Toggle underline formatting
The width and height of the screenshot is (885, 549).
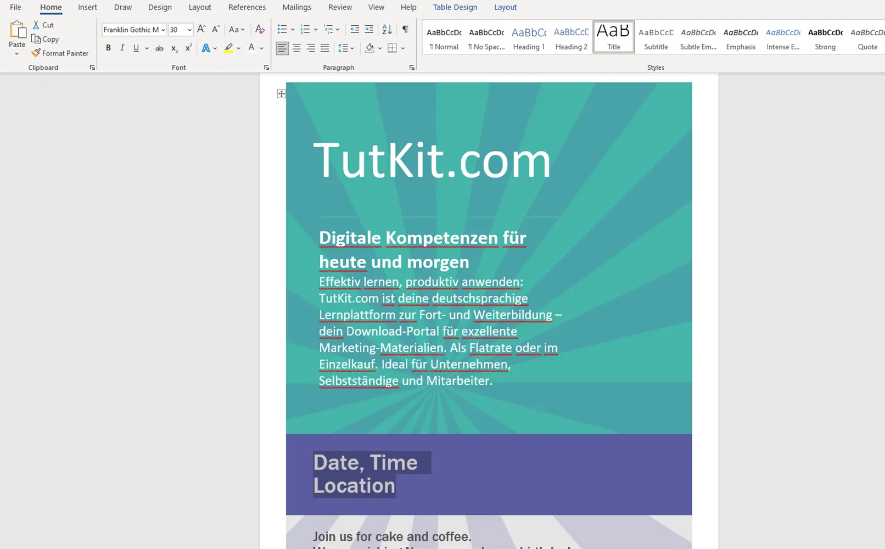(136, 48)
